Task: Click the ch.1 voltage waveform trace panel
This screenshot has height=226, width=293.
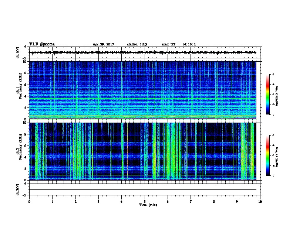Action: tap(145, 52)
